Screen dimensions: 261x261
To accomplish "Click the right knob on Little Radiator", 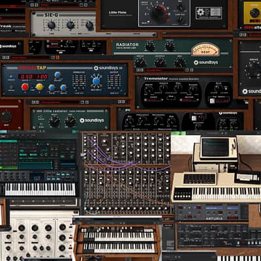I will pos(70,121).
